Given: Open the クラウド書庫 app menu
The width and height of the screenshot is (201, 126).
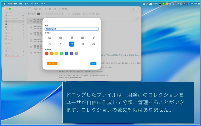Looking at the screenshot, I should tap(12, 4).
